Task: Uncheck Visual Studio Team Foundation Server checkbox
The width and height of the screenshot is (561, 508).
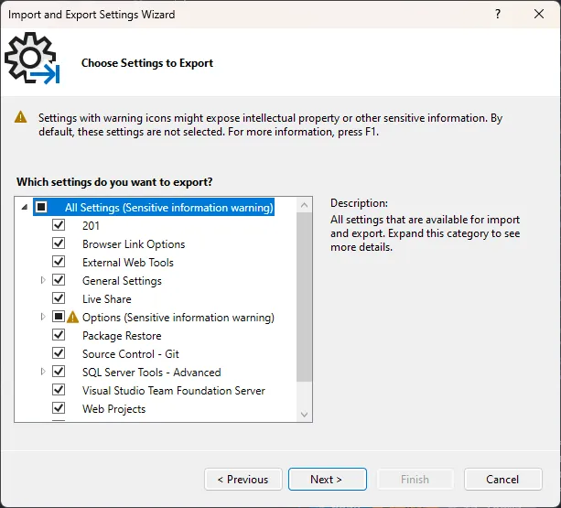Action: (59, 390)
